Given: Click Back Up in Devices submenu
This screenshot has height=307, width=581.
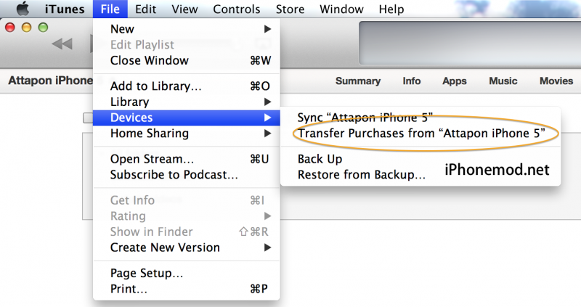Looking at the screenshot, I should pos(320,159).
